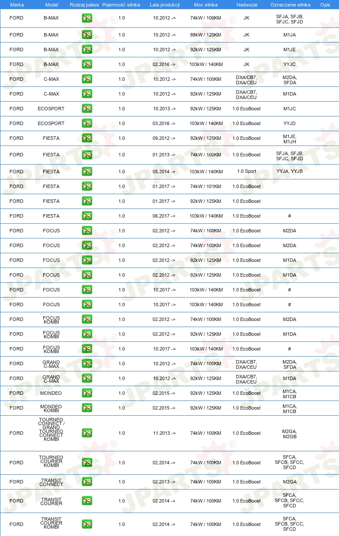Click fuel icon in ECOSPORT M1JC row
This screenshot has height=536, width=339.
pyautogui.click(x=87, y=109)
